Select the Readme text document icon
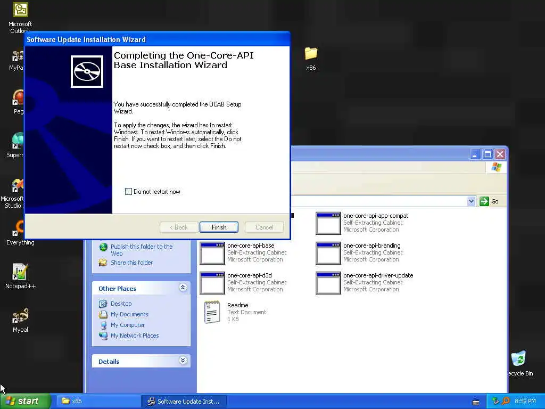Viewport: 545px width, 409px height. [x=212, y=312]
